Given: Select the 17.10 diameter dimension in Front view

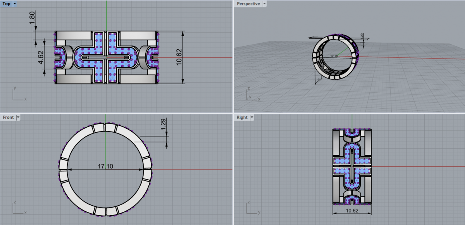Looking at the screenshot, I should click(105, 166).
